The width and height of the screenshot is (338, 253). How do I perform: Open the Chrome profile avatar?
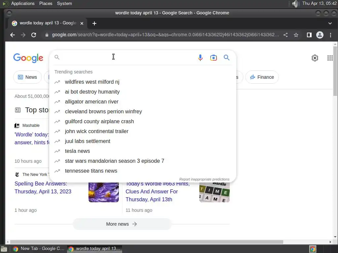pyautogui.click(x=320, y=35)
